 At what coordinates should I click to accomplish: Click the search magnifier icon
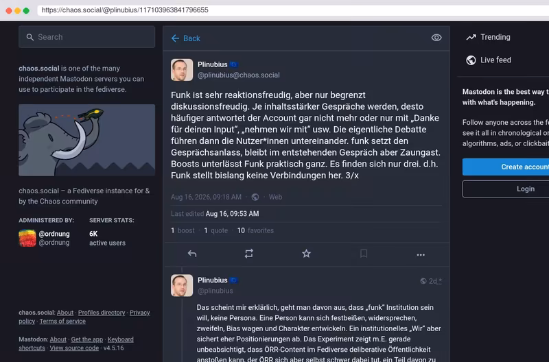[30, 37]
